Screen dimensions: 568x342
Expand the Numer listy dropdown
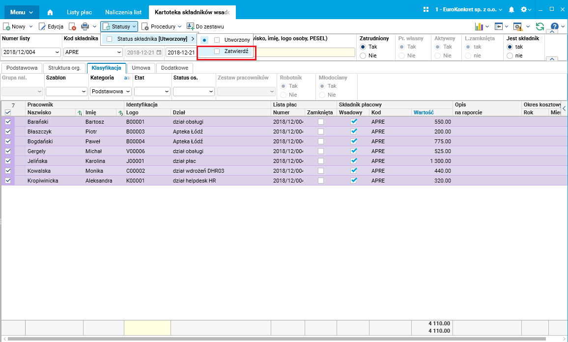[x=57, y=53]
